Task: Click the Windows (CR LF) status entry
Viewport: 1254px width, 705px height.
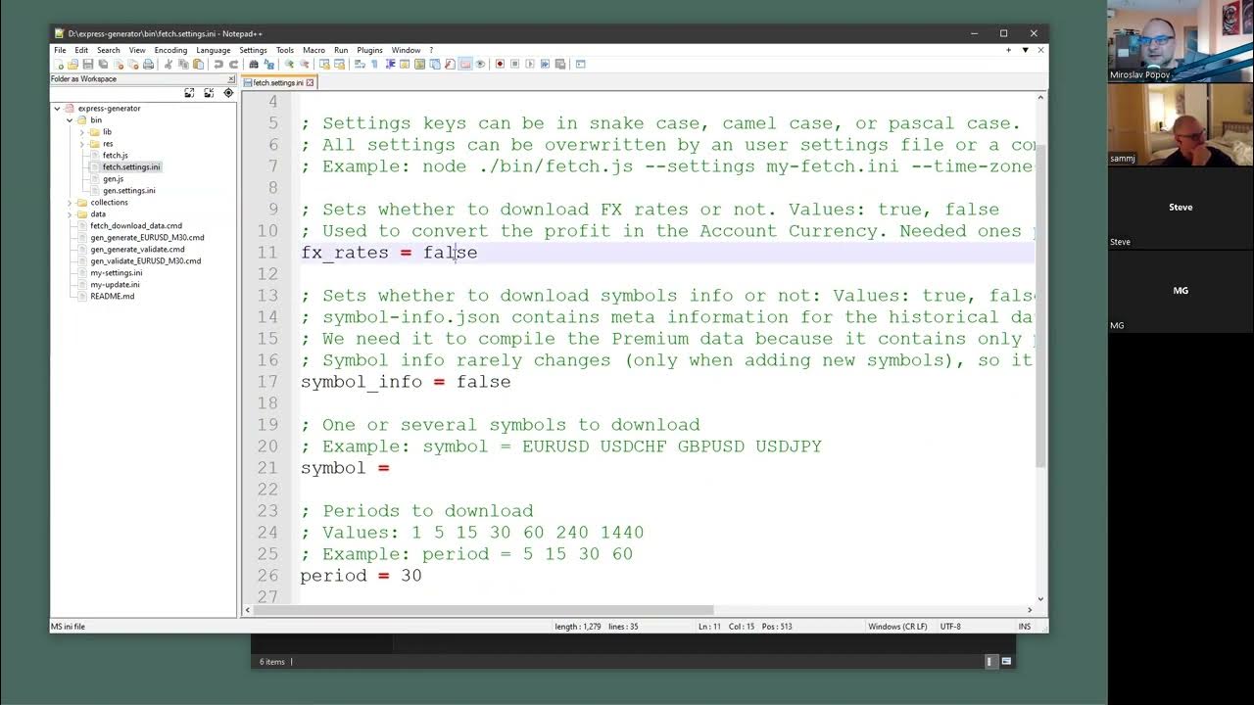Action: [897, 627]
